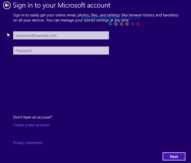Open the Privacy statement link
The width and height of the screenshot is (191, 163).
coord(28,143)
